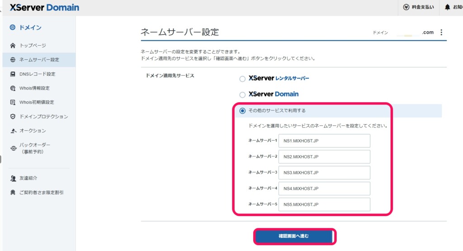Click the XServer Domain option label
Screen dimensions: 463x251
coord(274,94)
